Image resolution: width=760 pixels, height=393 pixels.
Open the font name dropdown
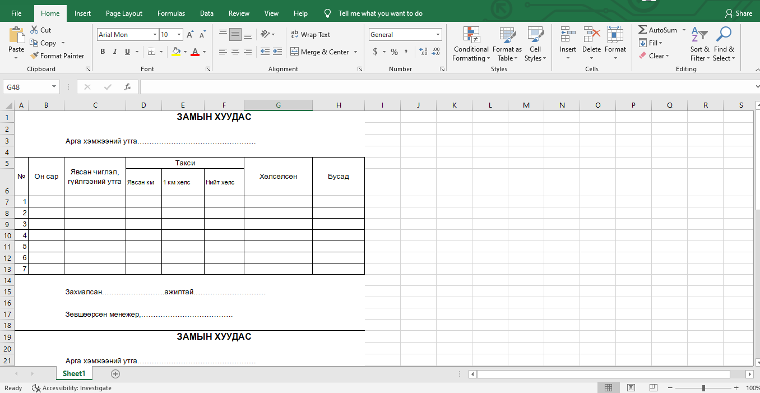pos(155,35)
